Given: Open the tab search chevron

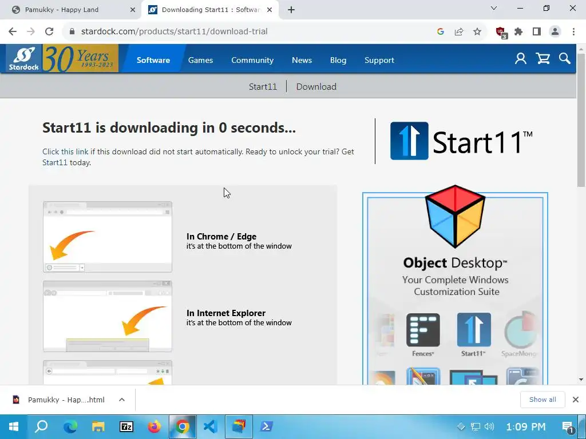Looking at the screenshot, I should coord(494,8).
